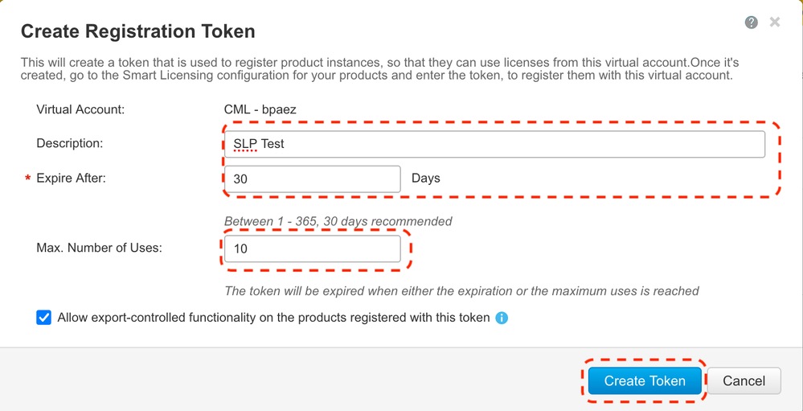Focus the Expire After days input
Image resolution: width=803 pixels, height=411 pixels.
(x=312, y=179)
